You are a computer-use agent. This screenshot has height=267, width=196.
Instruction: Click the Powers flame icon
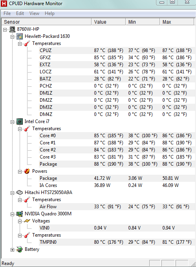coord(27,171)
